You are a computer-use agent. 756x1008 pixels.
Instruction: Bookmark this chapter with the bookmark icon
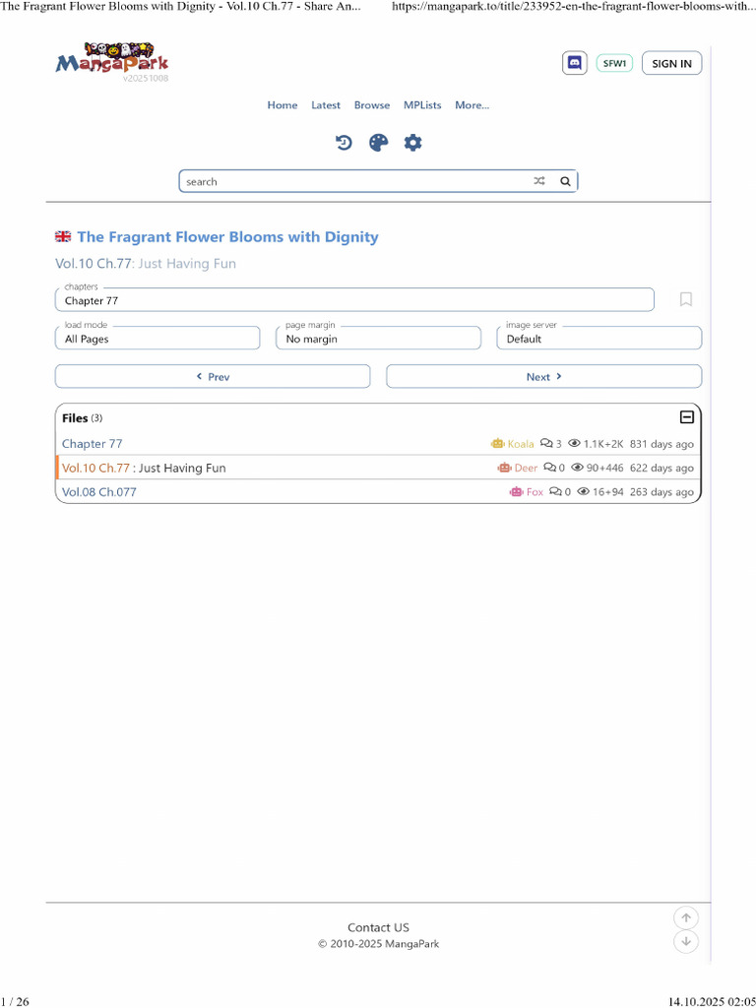coord(686,299)
